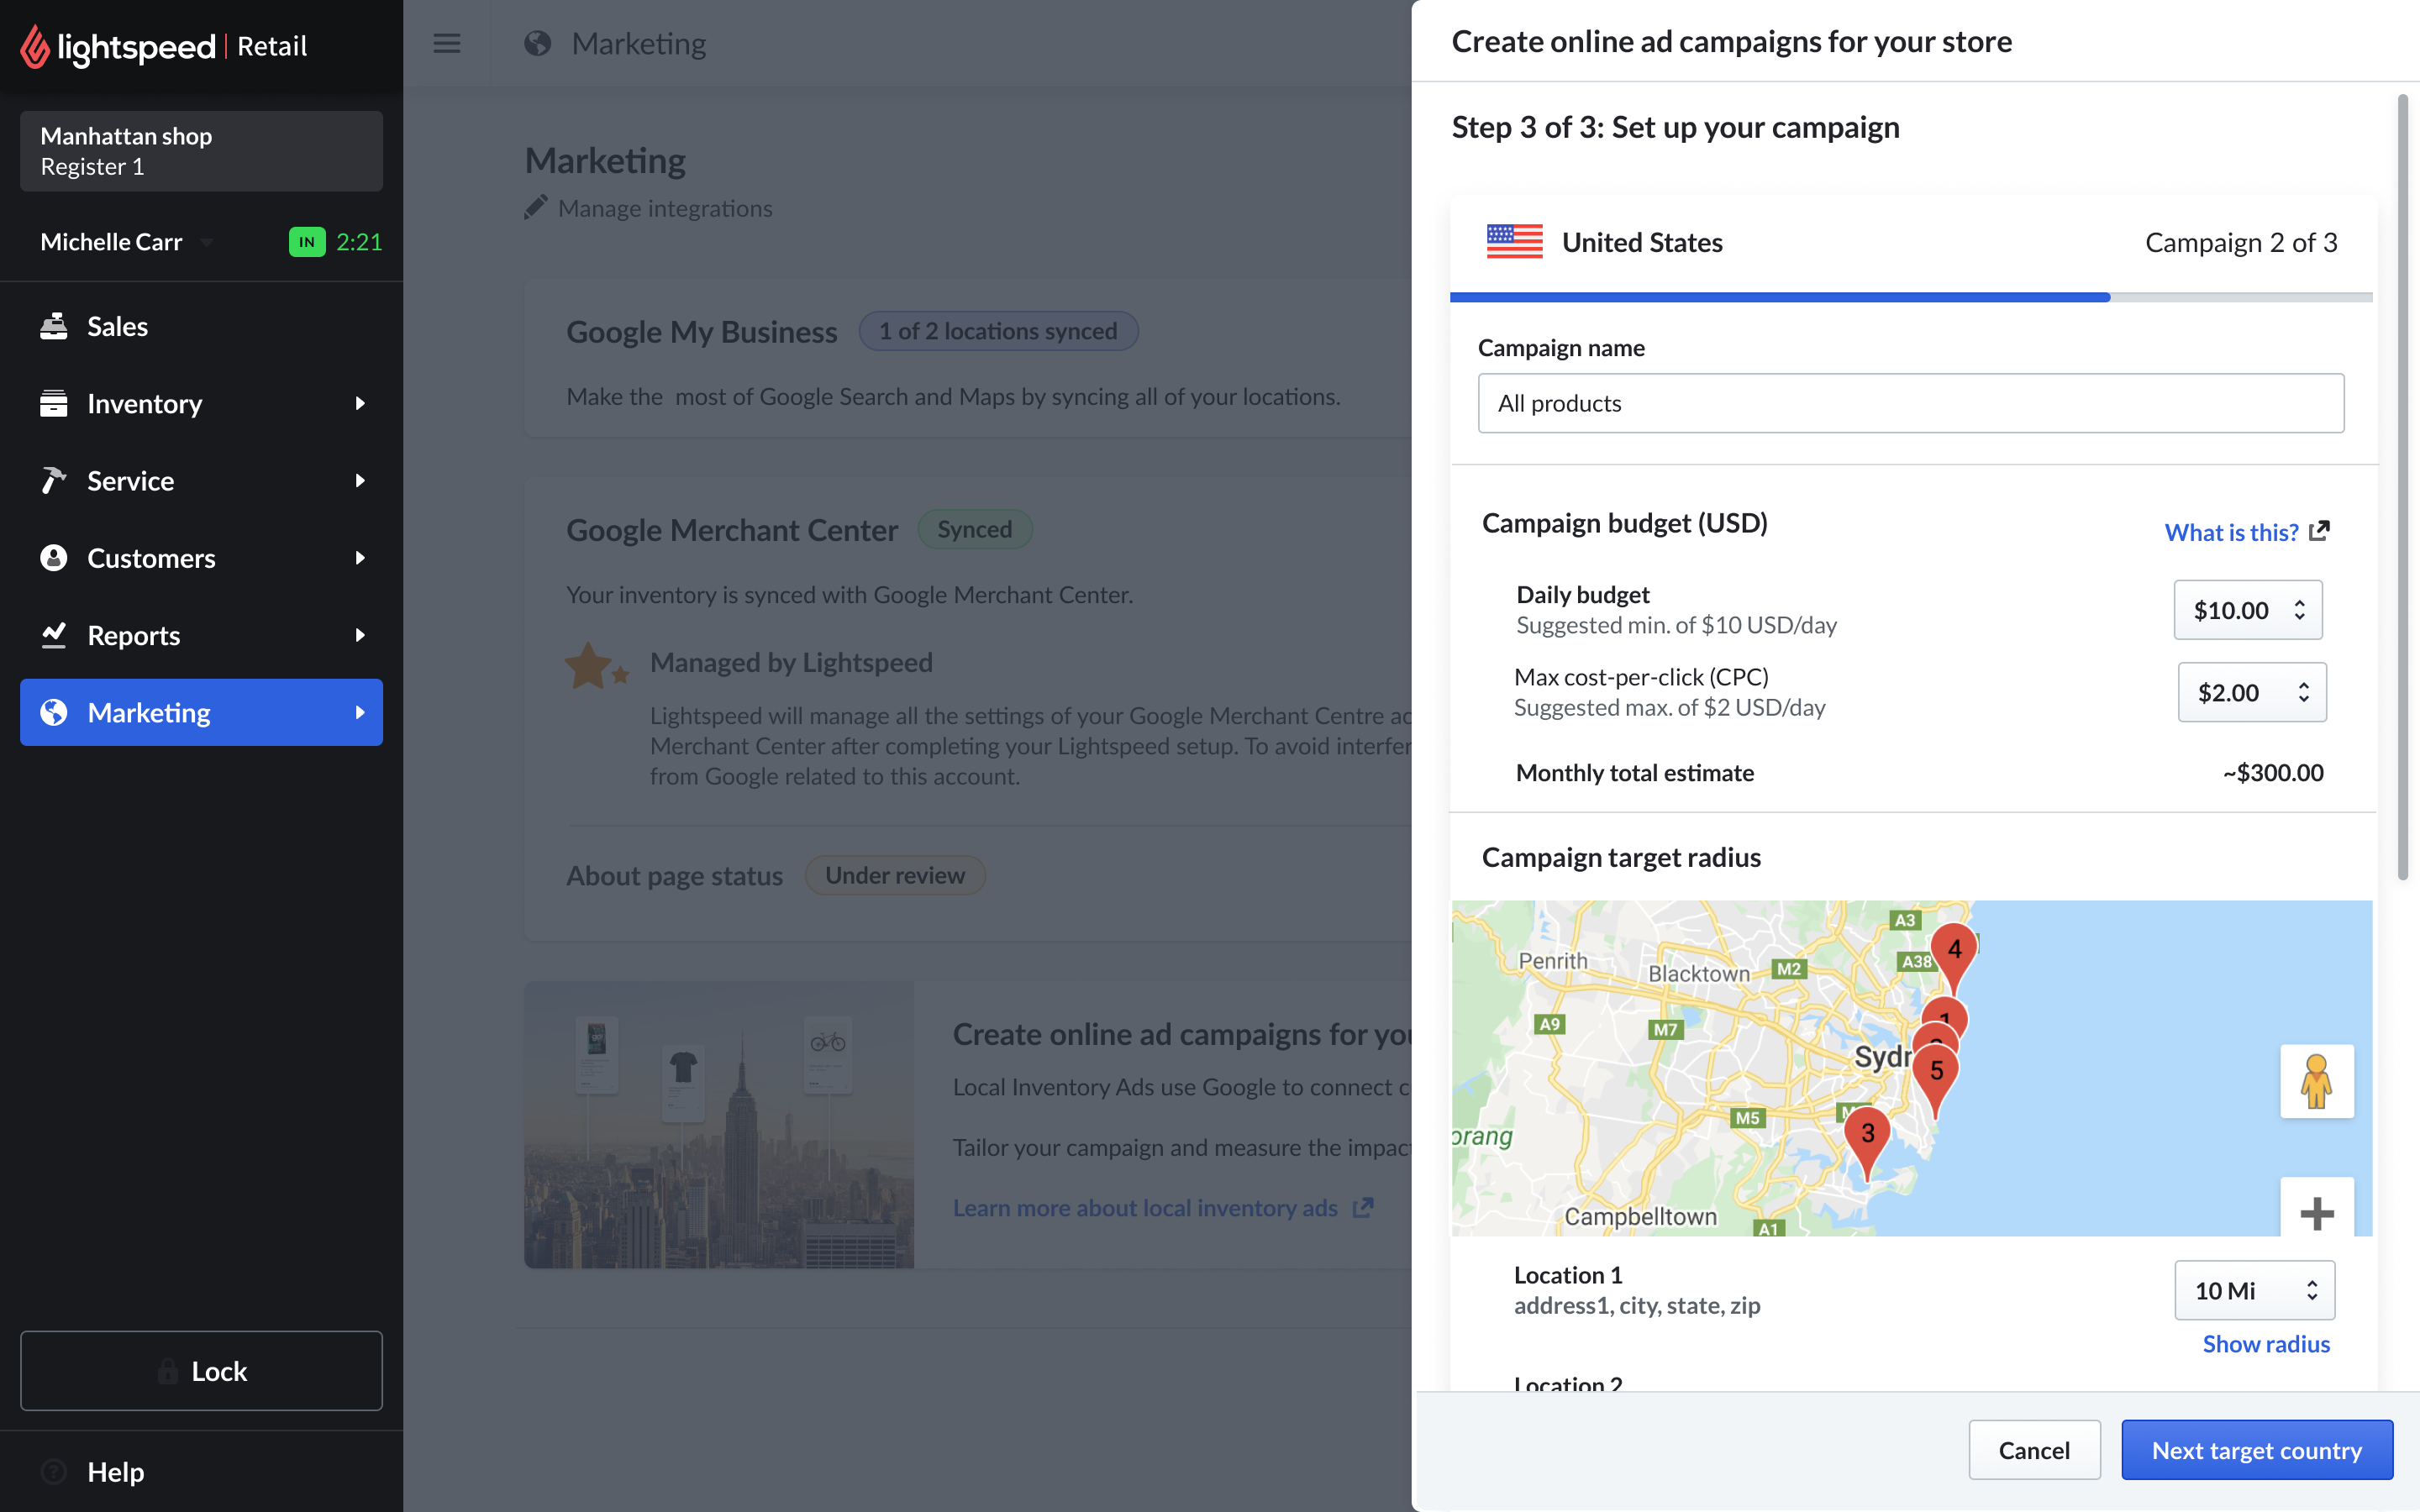The height and width of the screenshot is (1512, 2420).
Task: Adjust the Daily budget stepper arrows
Action: (x=2300, y=610)
